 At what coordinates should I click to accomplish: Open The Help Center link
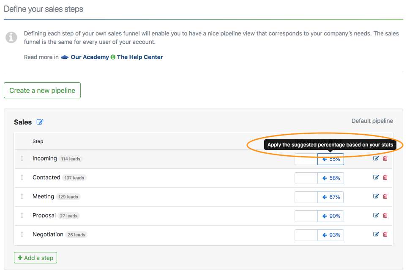coord(139,57)
